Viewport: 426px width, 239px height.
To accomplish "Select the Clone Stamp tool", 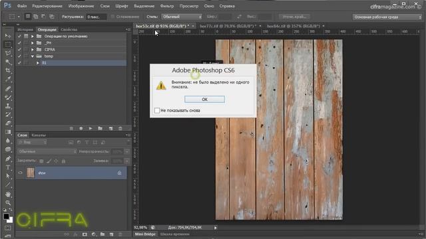I will click(8, 106).
